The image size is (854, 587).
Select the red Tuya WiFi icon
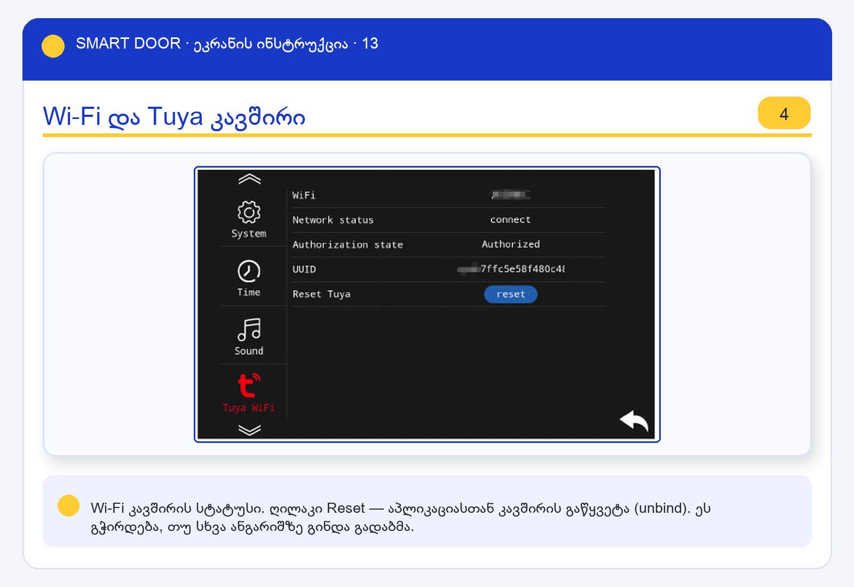(248, 385)
